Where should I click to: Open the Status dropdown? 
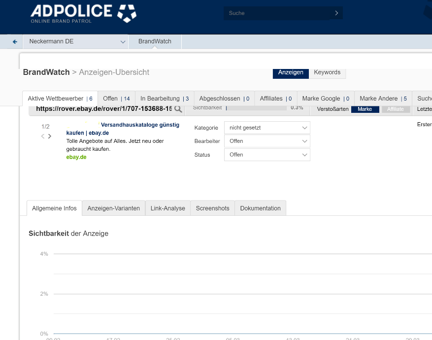[x=267, y=155]
